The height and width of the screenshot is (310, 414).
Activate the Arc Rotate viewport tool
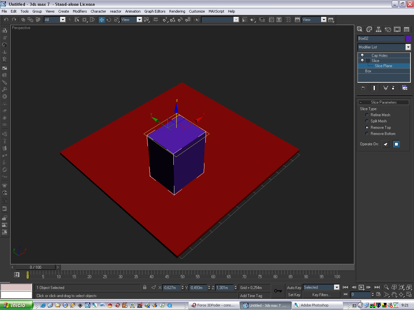tap(401, 294)
